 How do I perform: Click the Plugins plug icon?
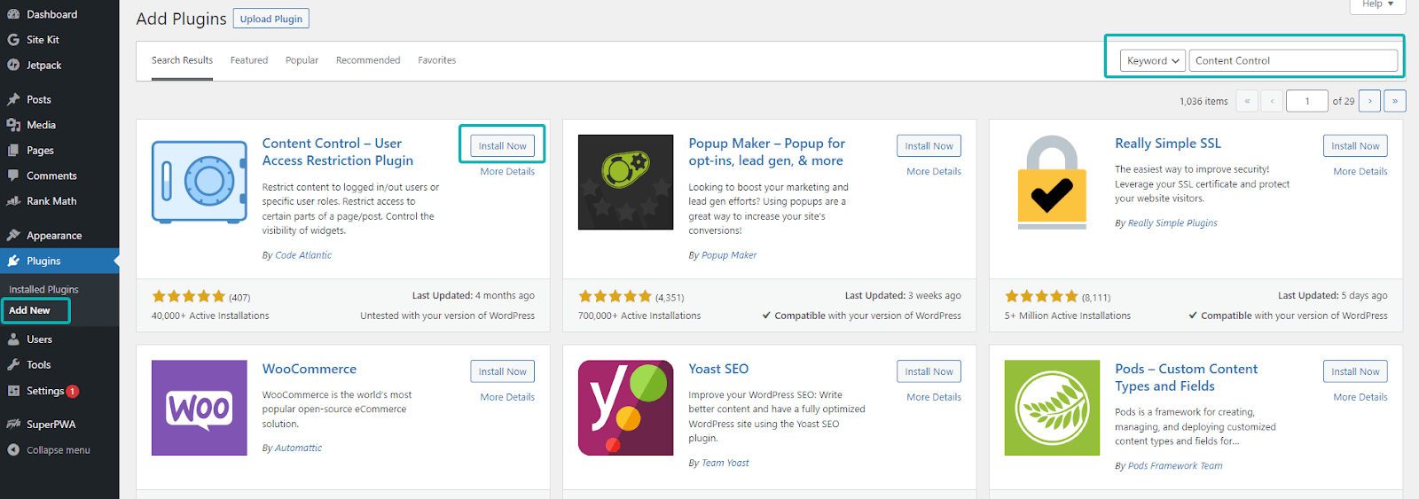13,261
